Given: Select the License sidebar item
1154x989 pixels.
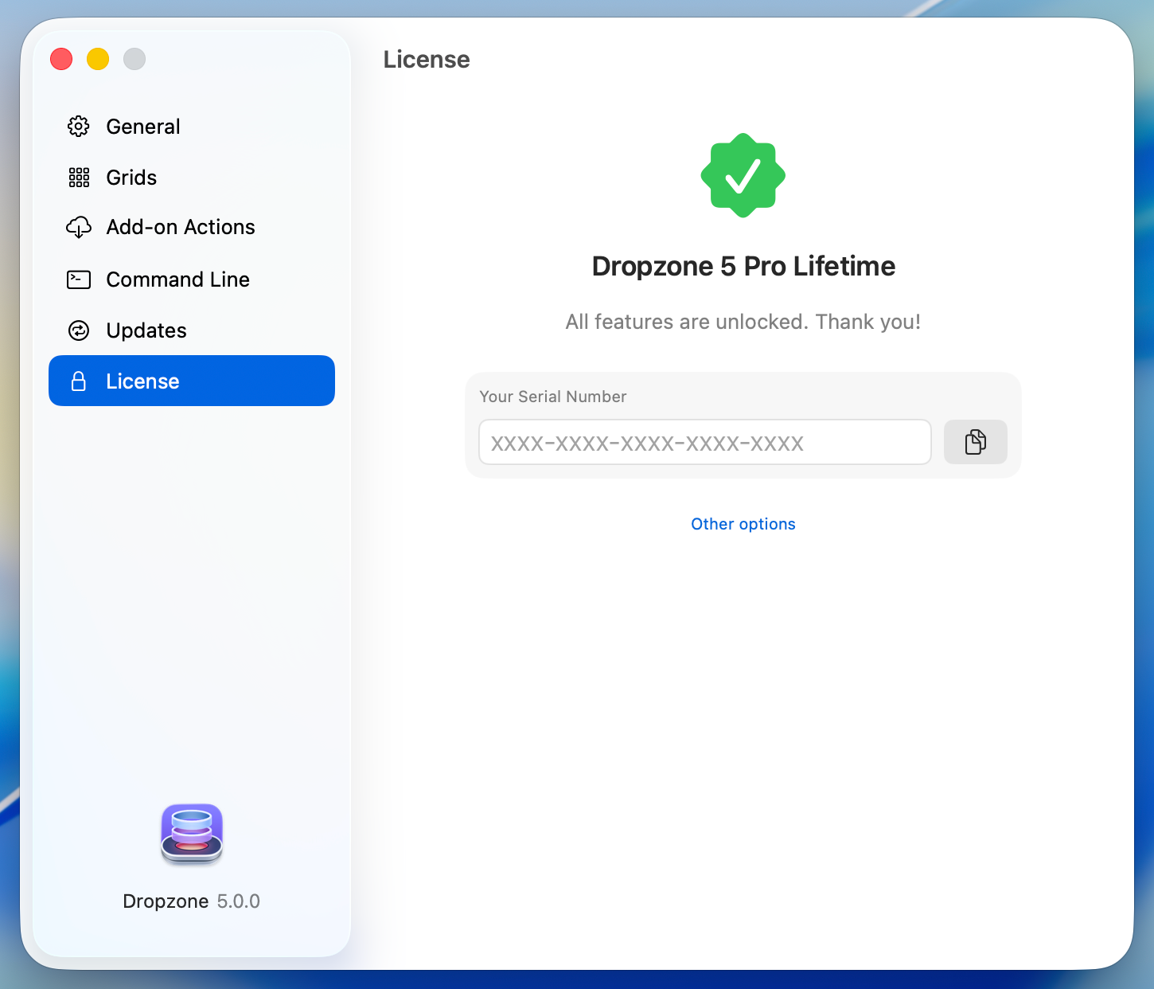Looking at the screenshot, I should click(191, 381).
